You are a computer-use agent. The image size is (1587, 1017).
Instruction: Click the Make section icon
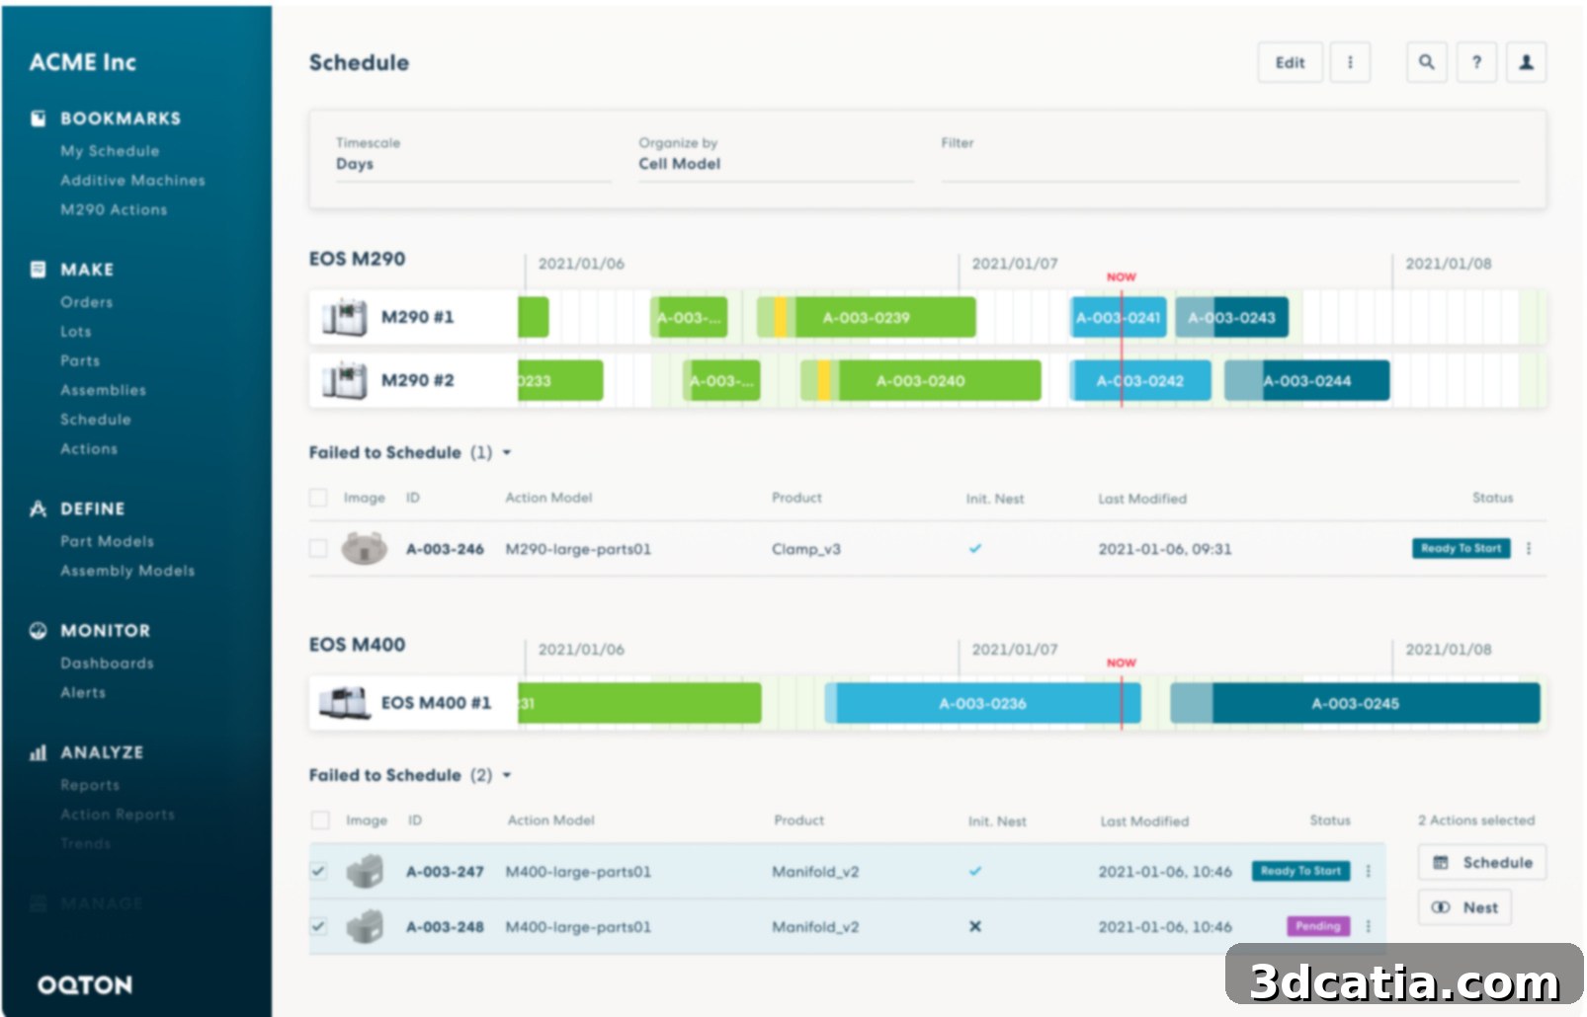(38, 270)
